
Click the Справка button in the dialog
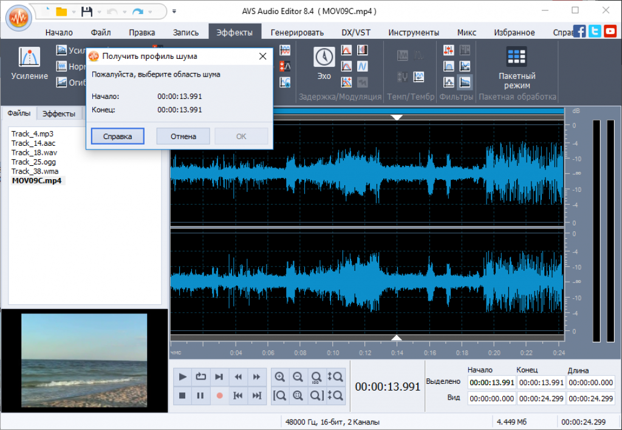point(118,136)
